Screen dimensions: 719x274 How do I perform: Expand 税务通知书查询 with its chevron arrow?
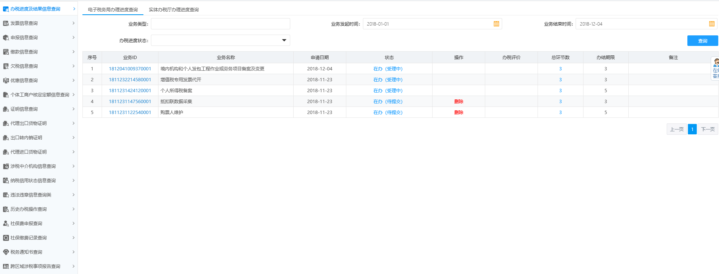click(x=73, y=252)
